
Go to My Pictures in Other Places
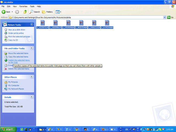[x=13, y=82]
